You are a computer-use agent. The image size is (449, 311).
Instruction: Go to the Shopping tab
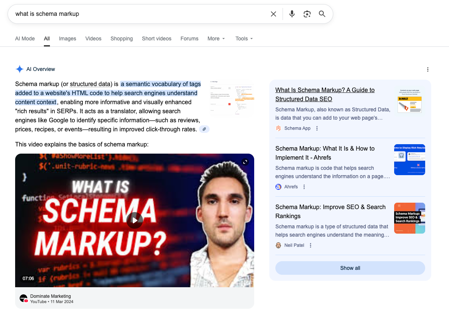(x=122, y=38)
